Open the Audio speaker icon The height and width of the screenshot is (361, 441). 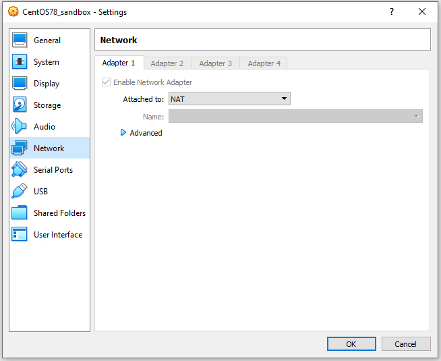[20, 127]
